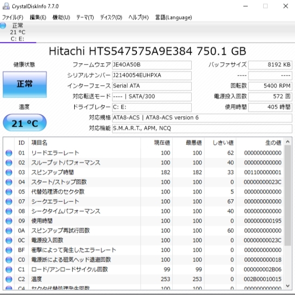Click the status orb for C1 ロード/アンロードサイクル回数
Viewport: 295px width, 295px height.
pyautogui.click(x=9, y=270)
